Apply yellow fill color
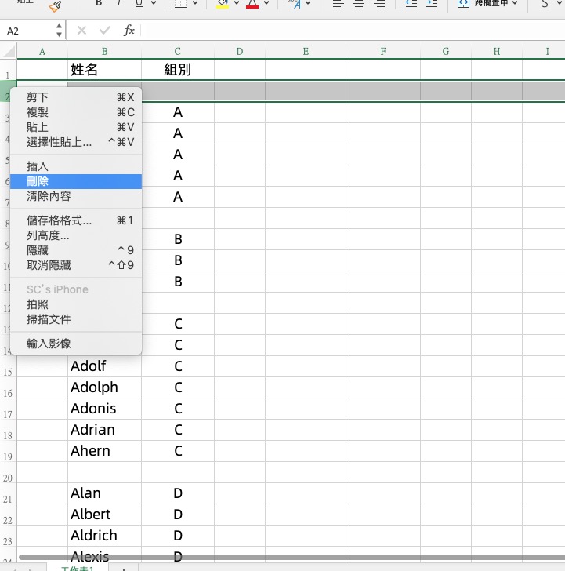 tap(223, 5)
